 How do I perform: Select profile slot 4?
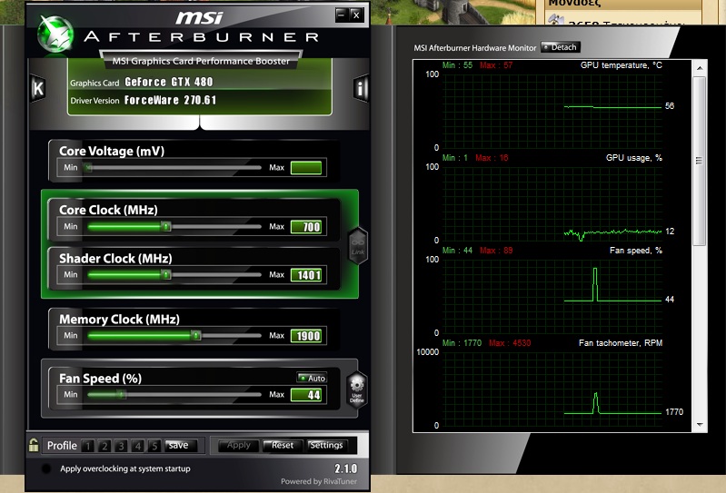[137, 446]
